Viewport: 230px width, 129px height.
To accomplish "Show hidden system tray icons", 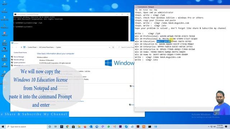I will pos(208,126).
